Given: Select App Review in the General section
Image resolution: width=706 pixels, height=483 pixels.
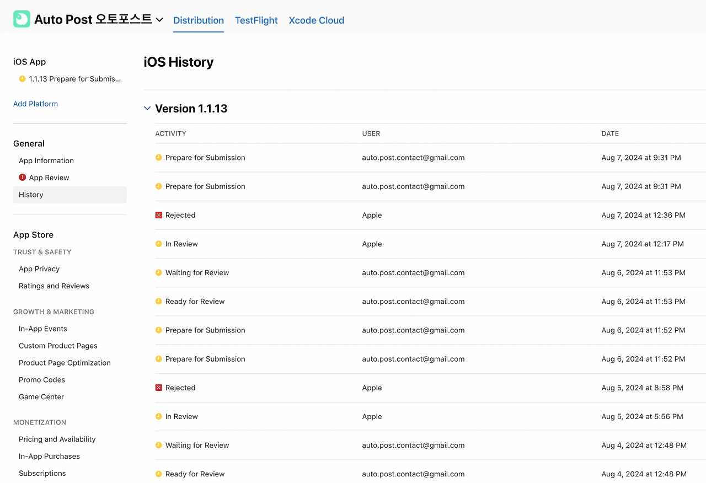Looking at the screenshot, I should coord(49,178).
